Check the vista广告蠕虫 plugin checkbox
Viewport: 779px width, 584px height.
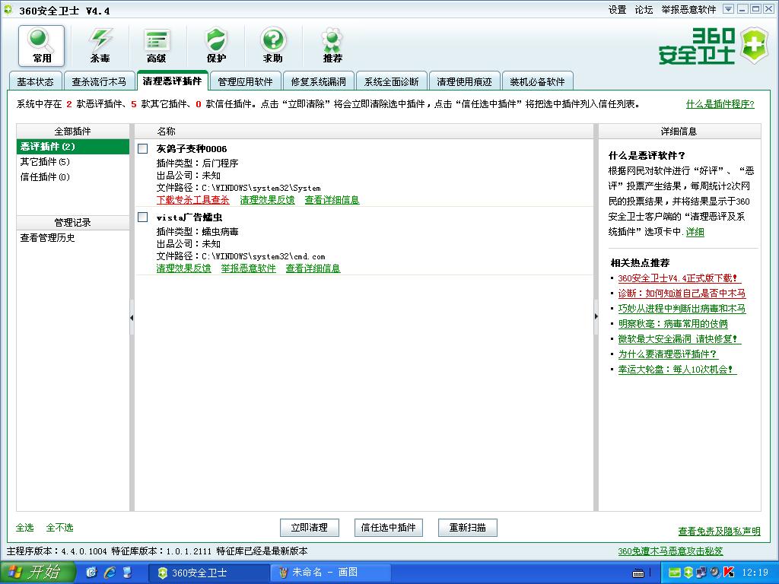pyautogui.click(x=143, y=217)
